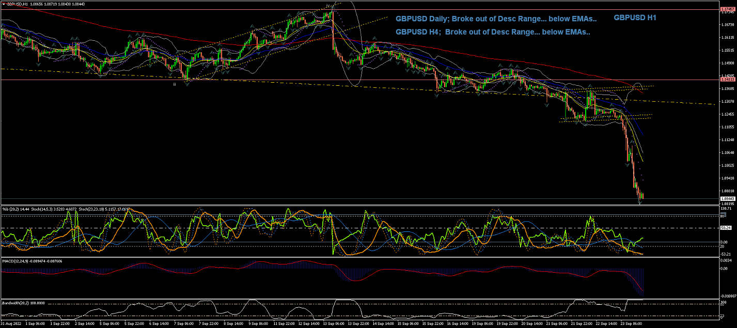The width and height of the screenshot is (737, 328).
Task: Click the 50.24 value on the stochastic scale
Action: (x=726, y=228)
